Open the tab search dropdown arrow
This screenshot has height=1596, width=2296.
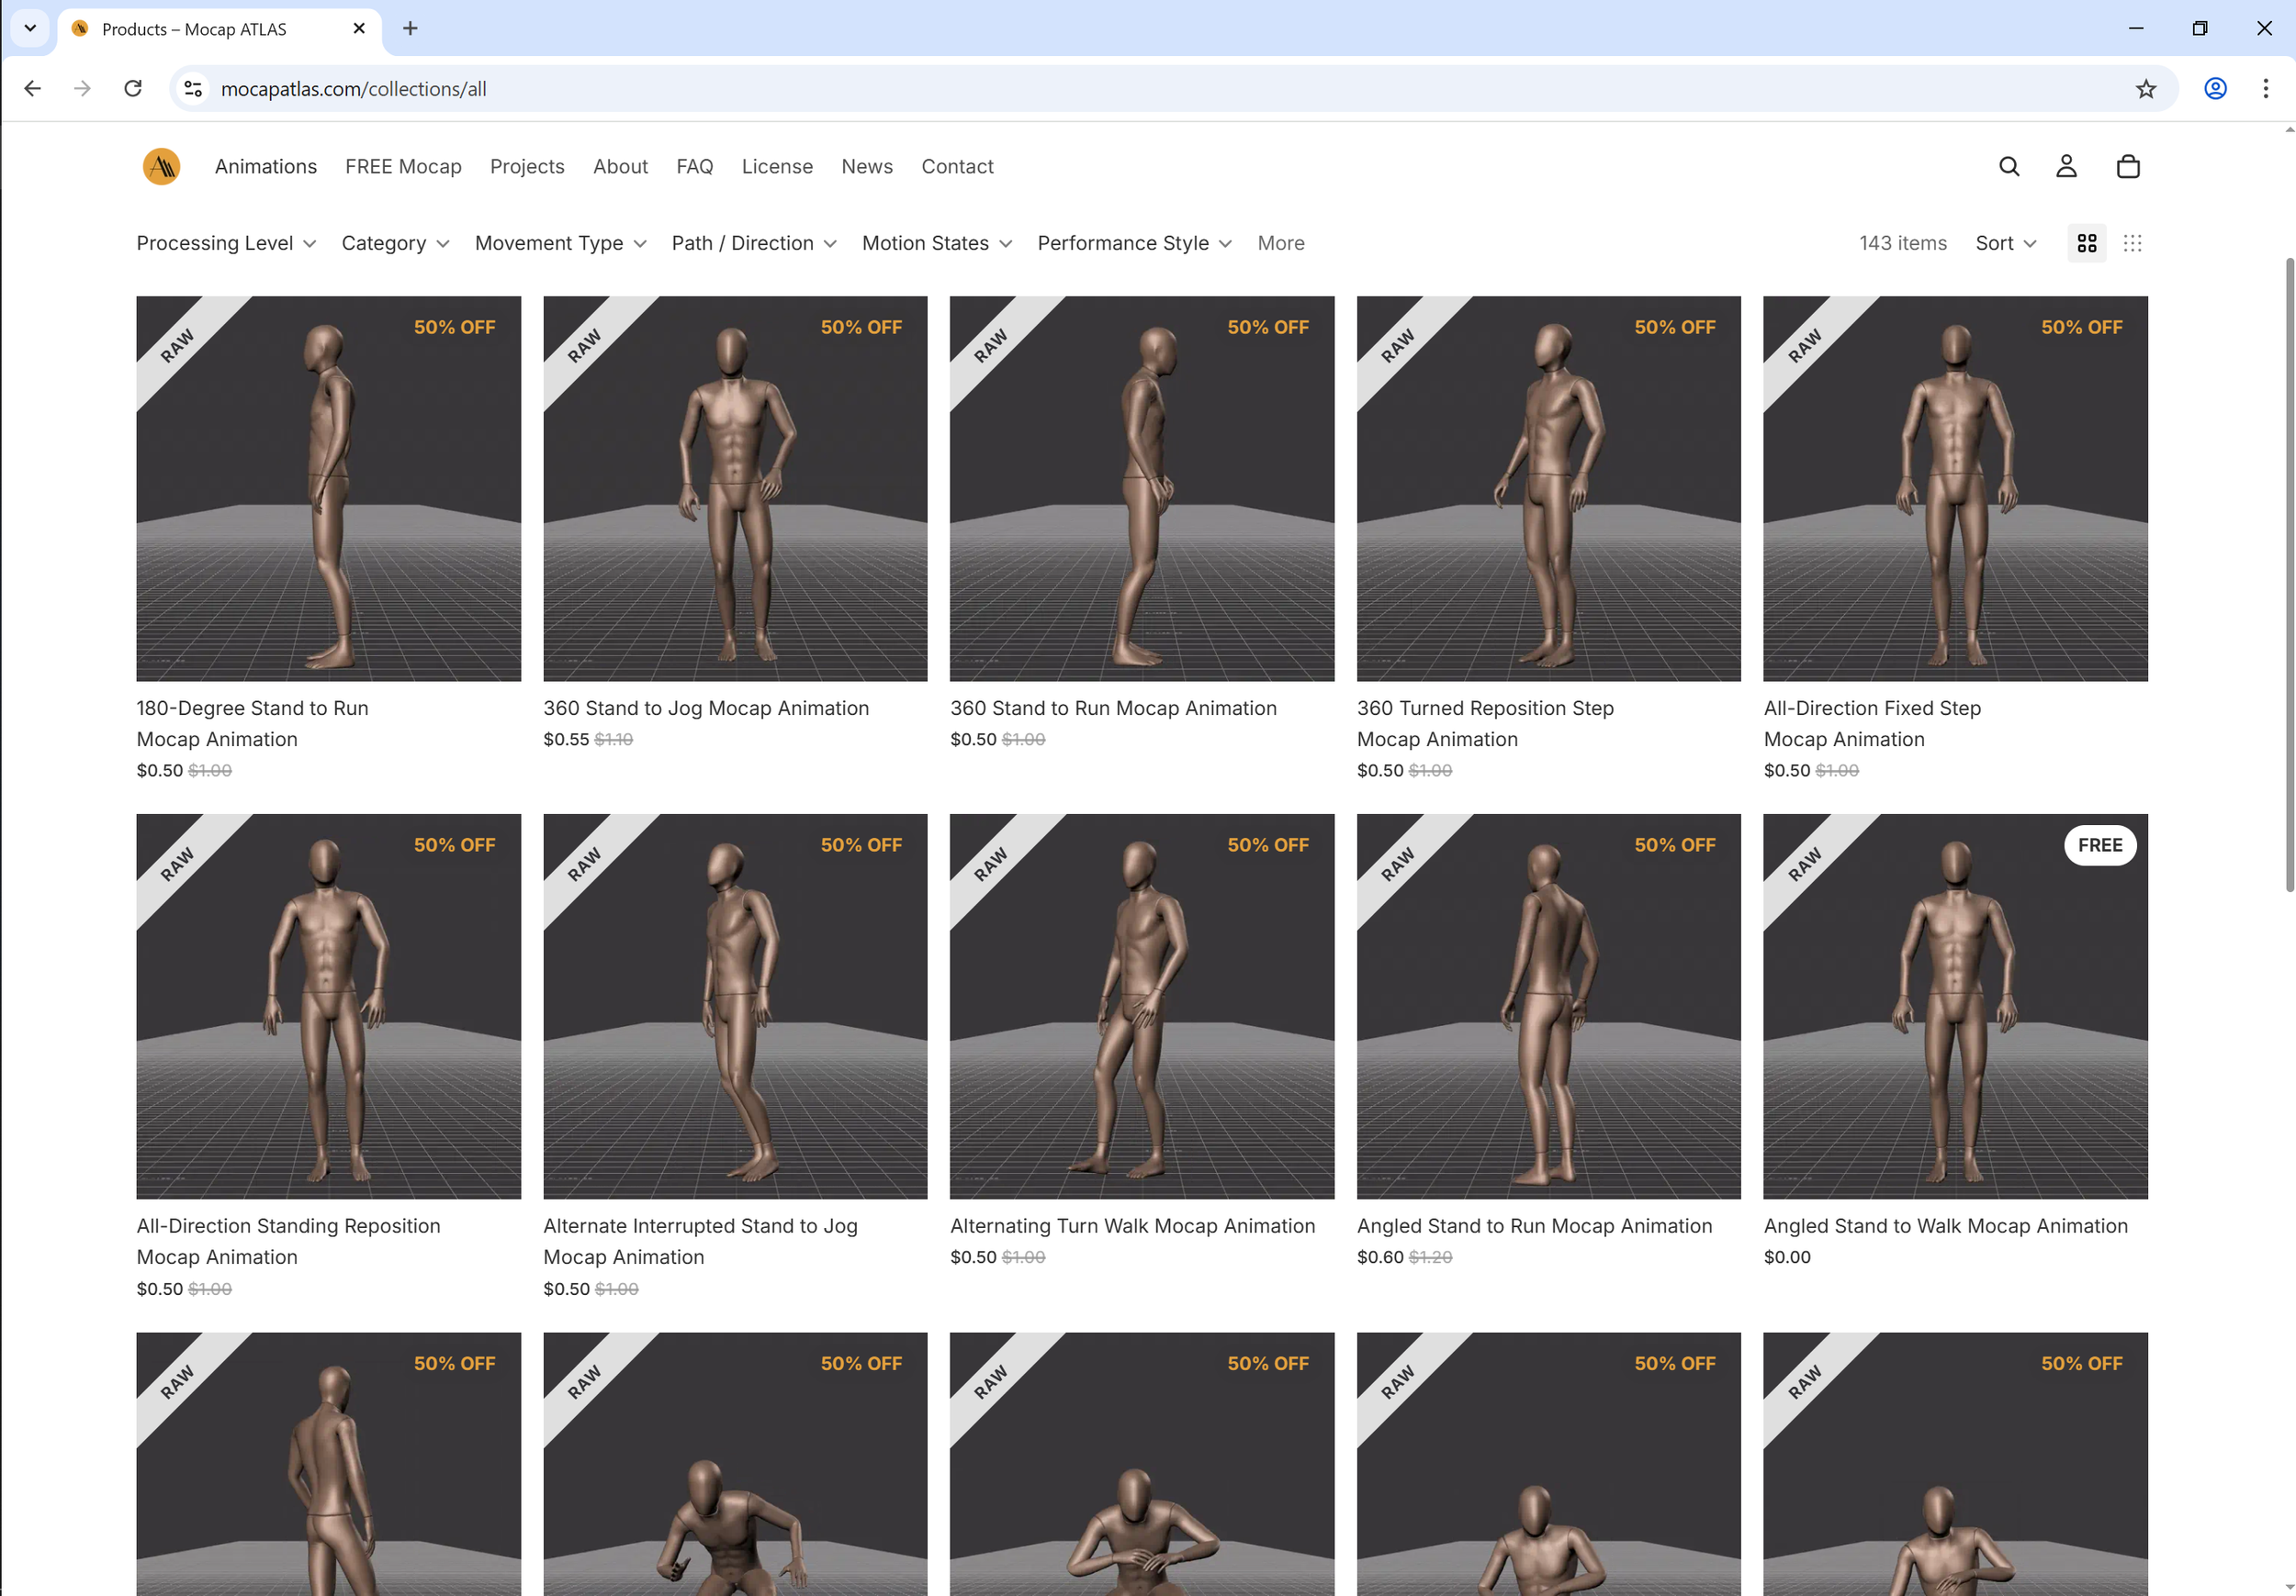(30, 28)
